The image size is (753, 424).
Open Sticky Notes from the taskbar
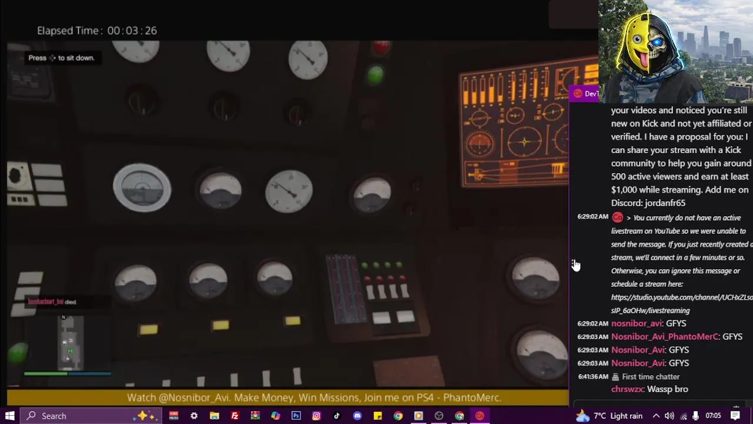[x=378, y=416]
